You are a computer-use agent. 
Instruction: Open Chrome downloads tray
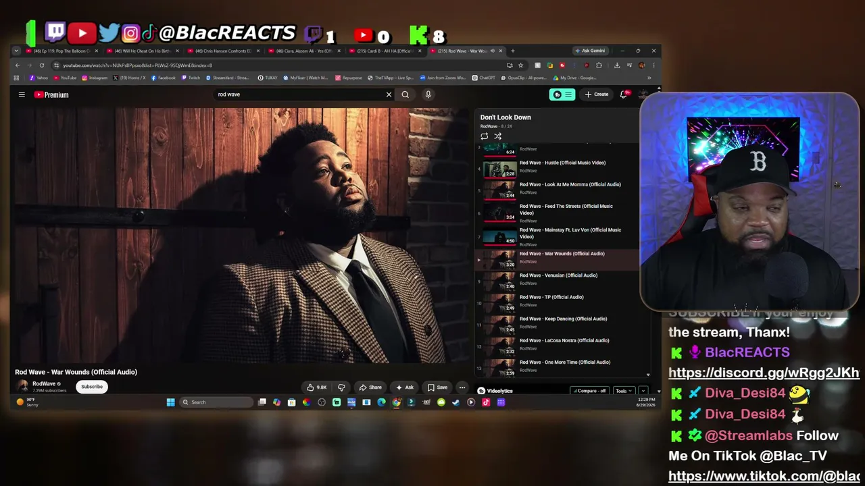click(x=617, y=65)
